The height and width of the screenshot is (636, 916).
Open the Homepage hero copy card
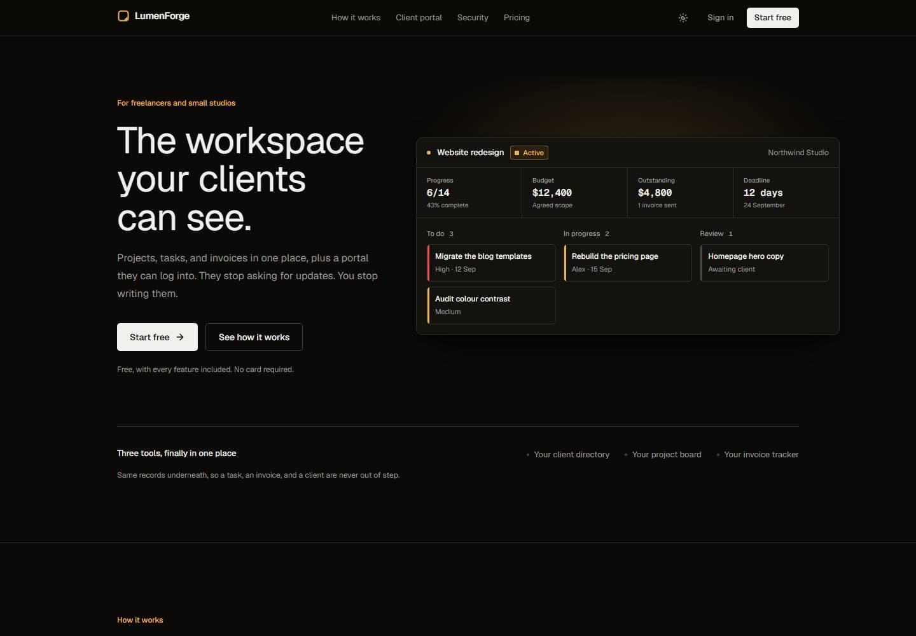[x=764, y=263]
